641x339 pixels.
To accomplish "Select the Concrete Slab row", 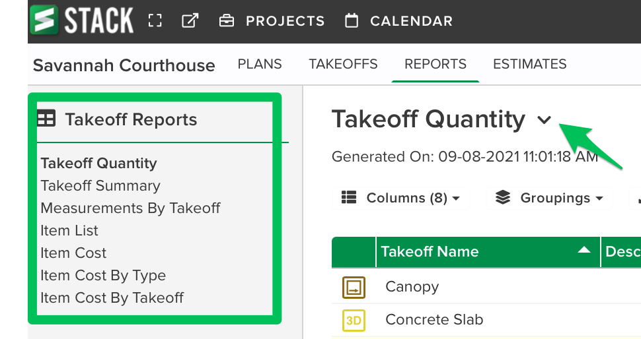I will coord(486,320).
